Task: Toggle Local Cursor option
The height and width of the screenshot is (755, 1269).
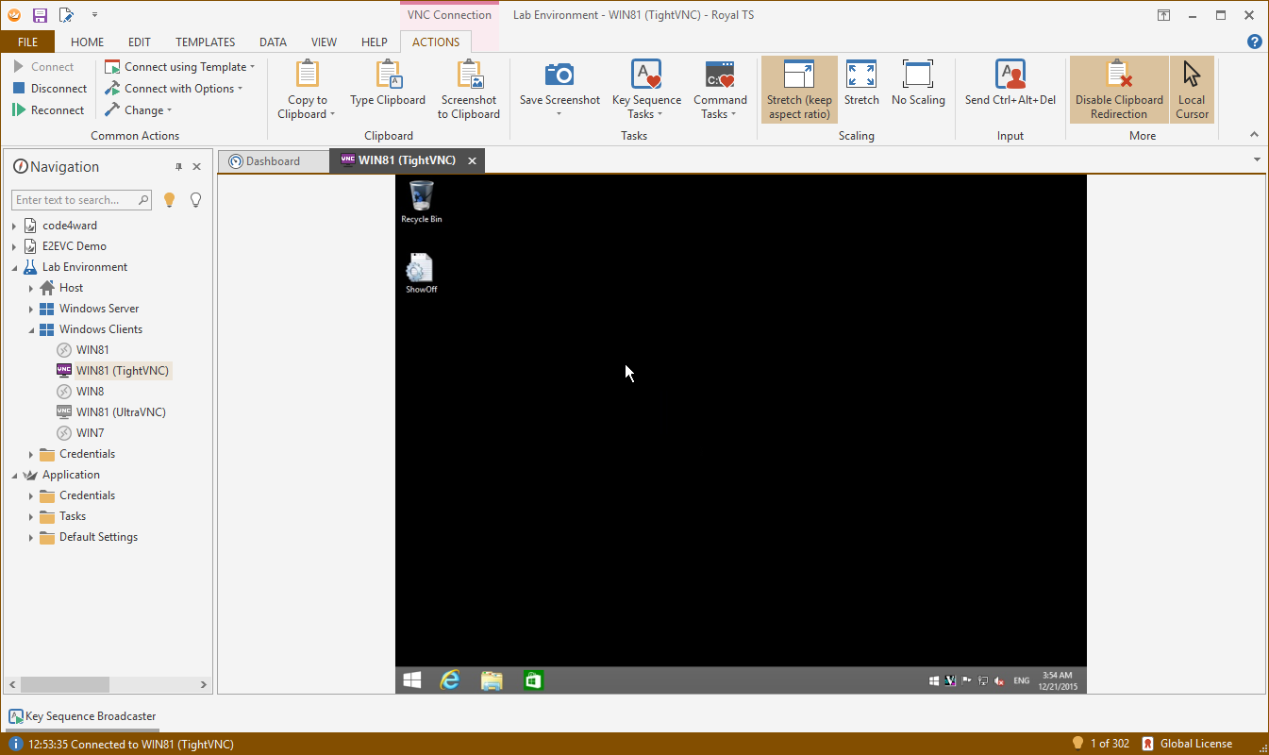Action: [1192, 90]
